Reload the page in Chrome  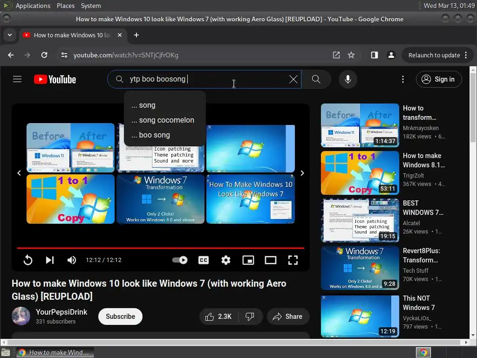[44, 55]
